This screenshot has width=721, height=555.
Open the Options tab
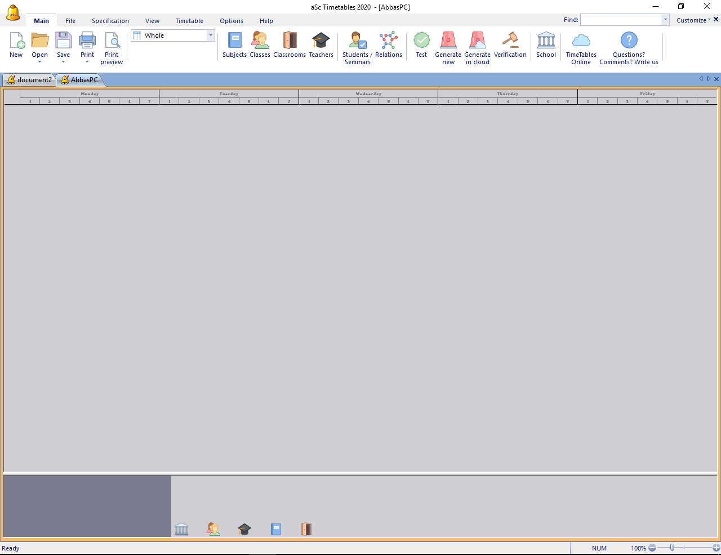(x=232, y=21)
